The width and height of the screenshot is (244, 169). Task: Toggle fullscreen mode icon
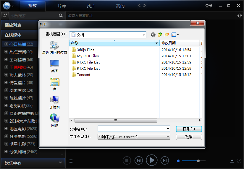point(239,161)
